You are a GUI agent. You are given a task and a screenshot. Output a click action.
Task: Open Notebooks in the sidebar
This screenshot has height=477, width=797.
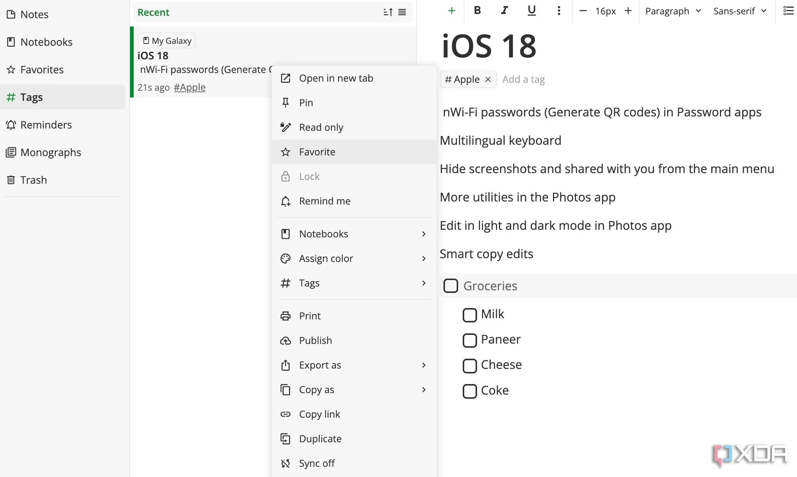[62, 42]
